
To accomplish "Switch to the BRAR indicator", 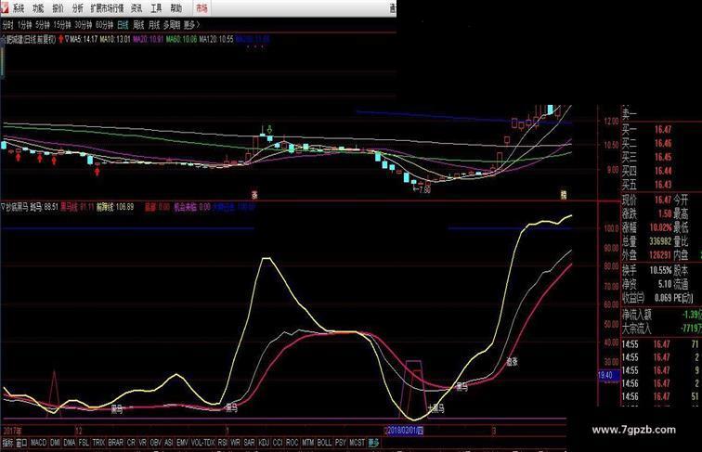I will (115, 443).
